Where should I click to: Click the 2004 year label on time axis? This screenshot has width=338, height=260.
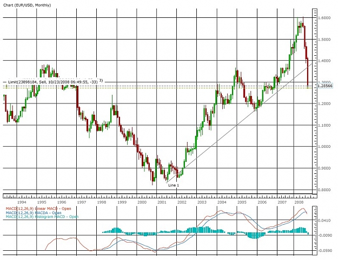222,203
